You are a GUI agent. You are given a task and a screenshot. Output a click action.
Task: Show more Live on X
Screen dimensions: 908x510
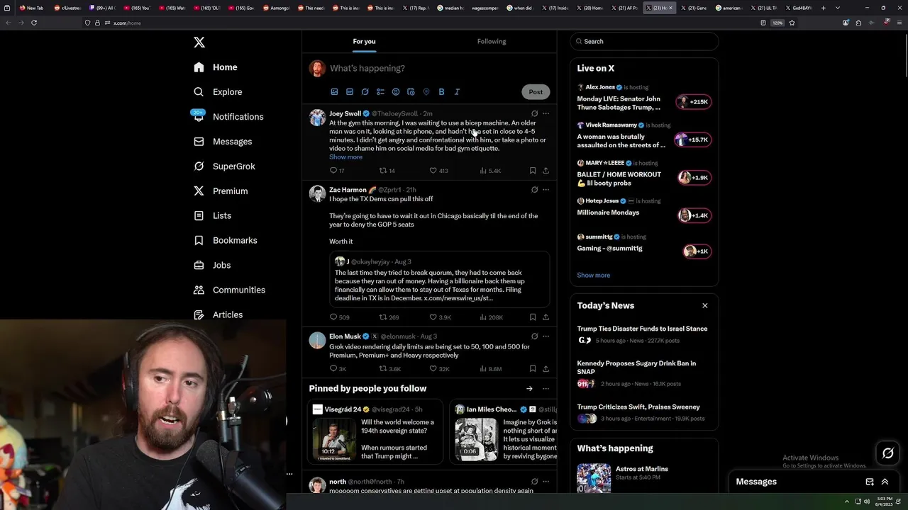tap(593, 276)
